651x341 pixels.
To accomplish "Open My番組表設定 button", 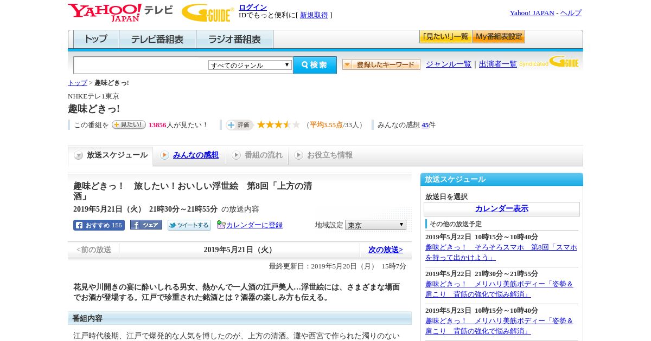I will 499,37.
